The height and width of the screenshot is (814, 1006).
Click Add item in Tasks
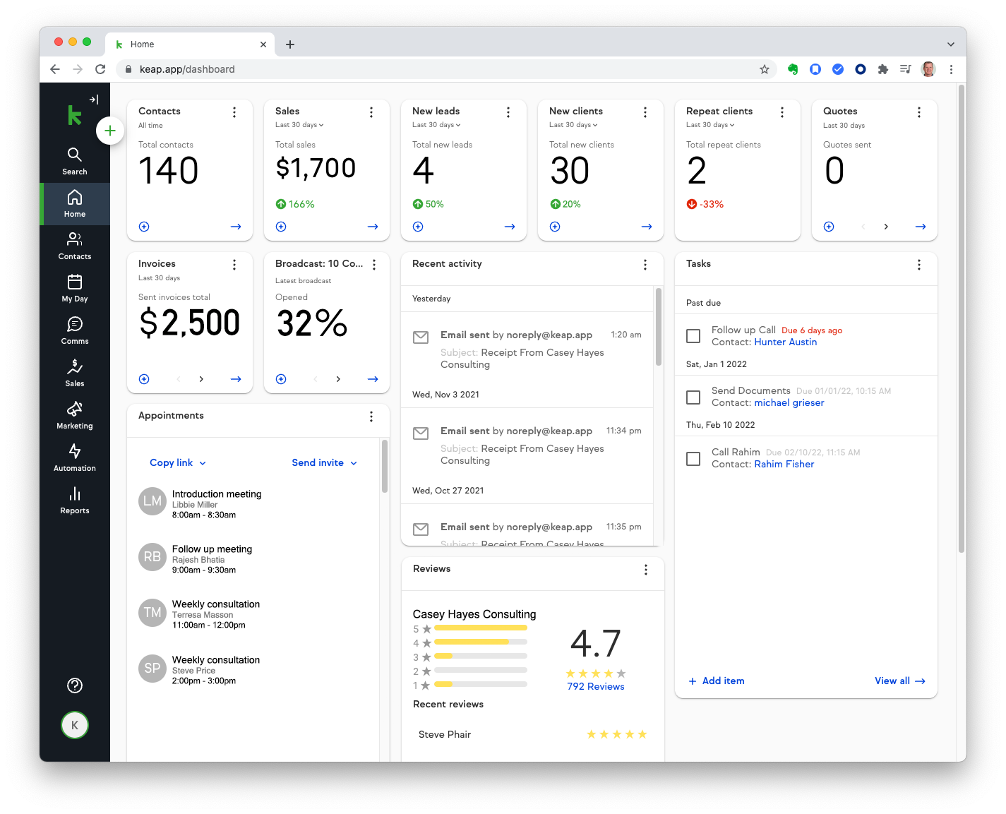pos(717,681)
